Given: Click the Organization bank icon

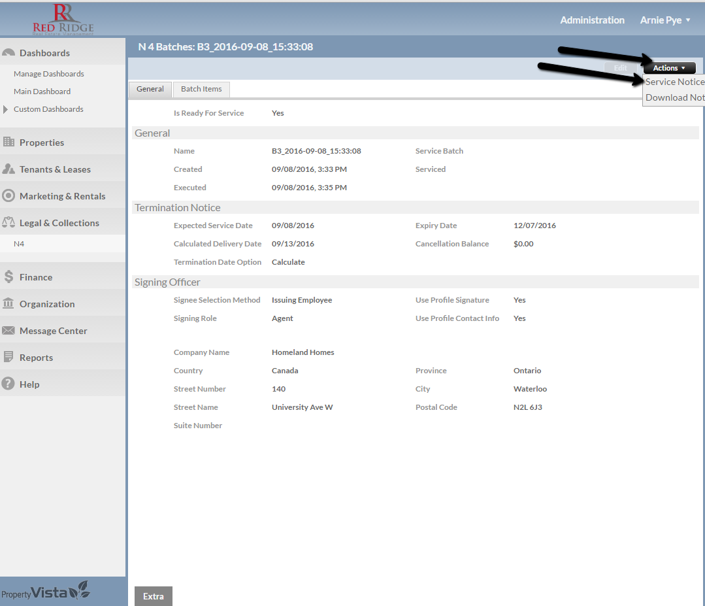Looking at the screenshot, I should (8, 304).
